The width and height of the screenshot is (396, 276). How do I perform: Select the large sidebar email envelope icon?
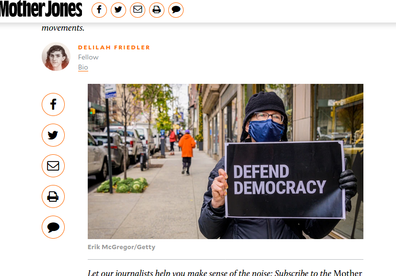pyautogui.click(x=53, y=166)
